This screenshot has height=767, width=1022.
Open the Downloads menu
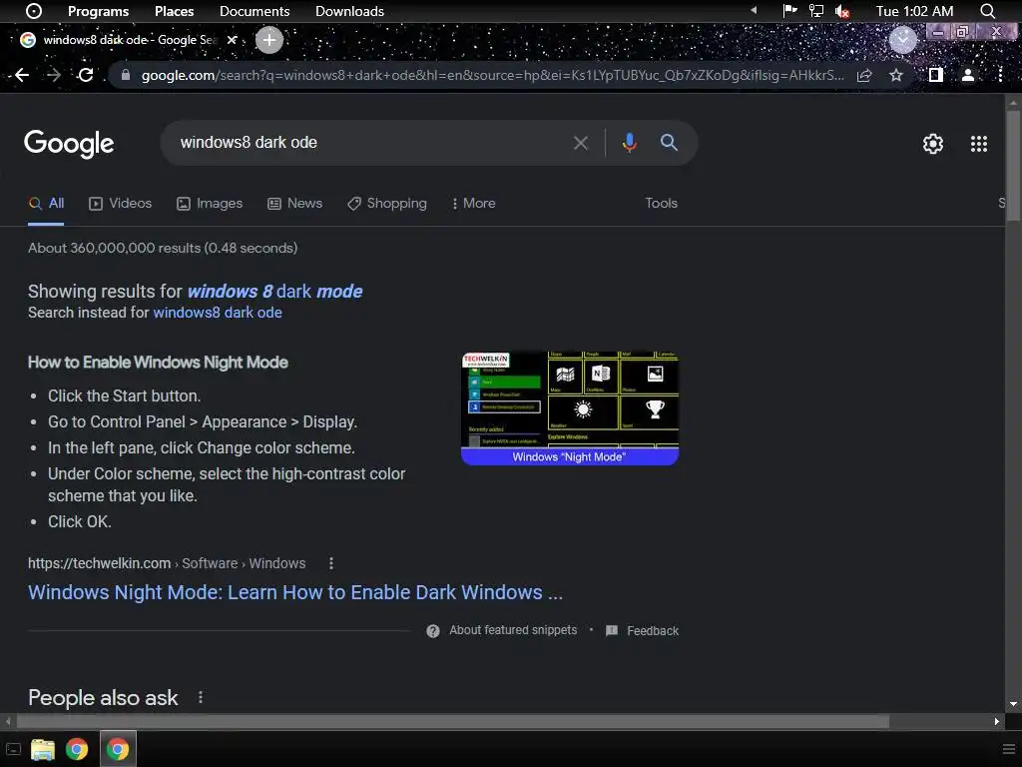point(349,11)
